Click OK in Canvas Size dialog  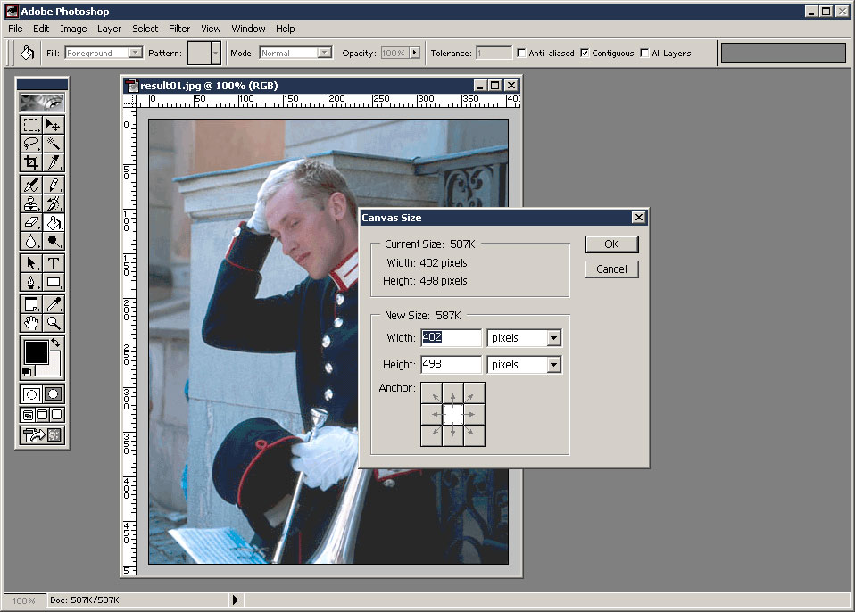click(x=611, y=244)
